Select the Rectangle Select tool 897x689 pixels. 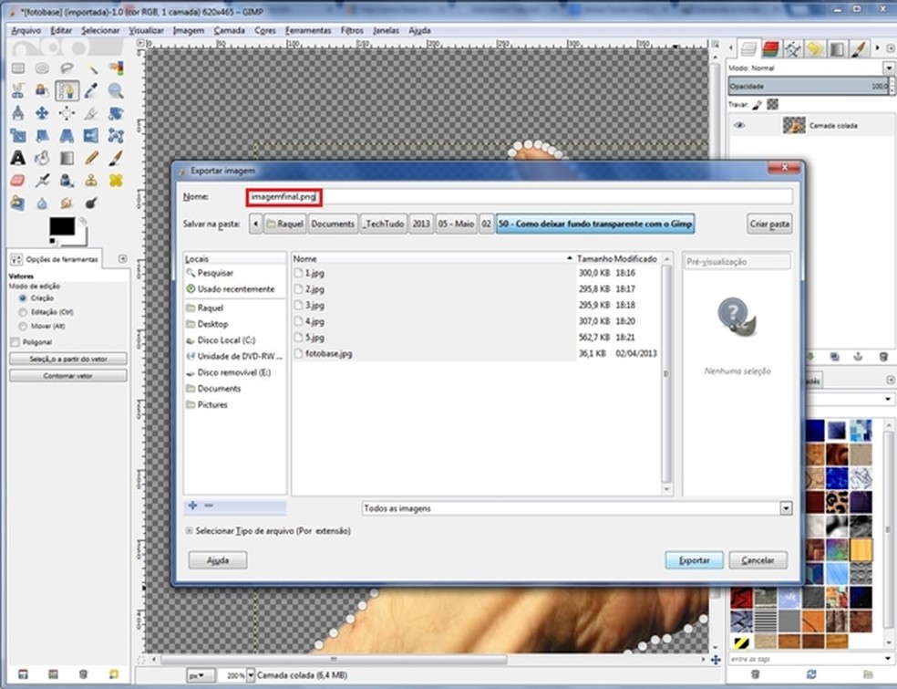coord(18,68)
